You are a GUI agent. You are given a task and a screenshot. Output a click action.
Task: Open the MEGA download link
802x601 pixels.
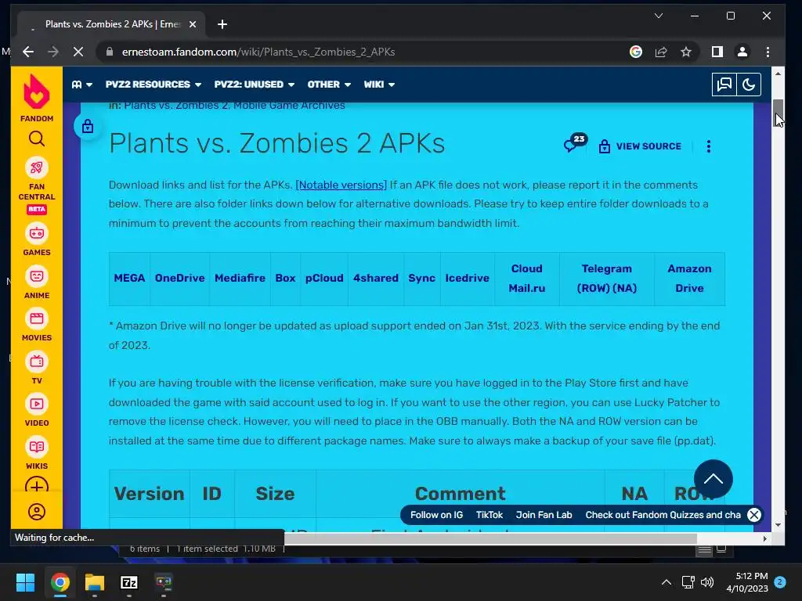tap(129, 278)
